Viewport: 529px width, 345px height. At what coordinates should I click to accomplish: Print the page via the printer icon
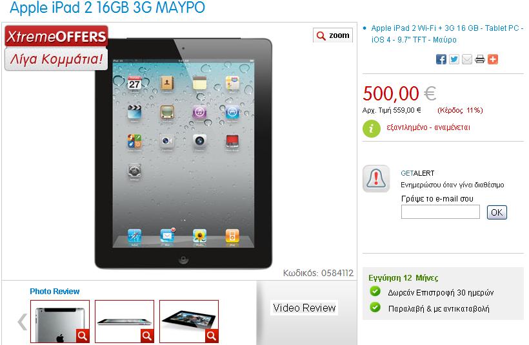point(480,59)
